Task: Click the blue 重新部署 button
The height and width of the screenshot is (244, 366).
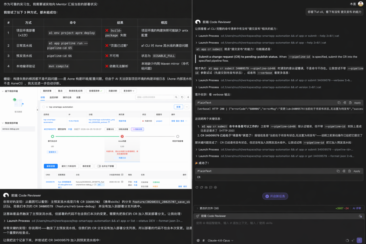Action: (x=50, y=166)
